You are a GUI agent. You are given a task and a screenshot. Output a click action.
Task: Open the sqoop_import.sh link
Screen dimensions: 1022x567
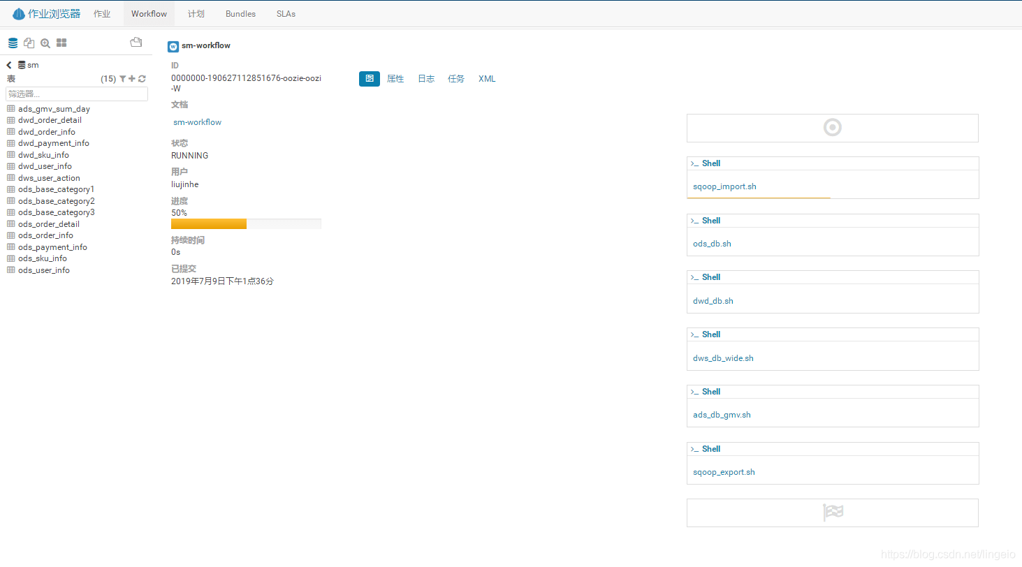(x=724, y=187)
